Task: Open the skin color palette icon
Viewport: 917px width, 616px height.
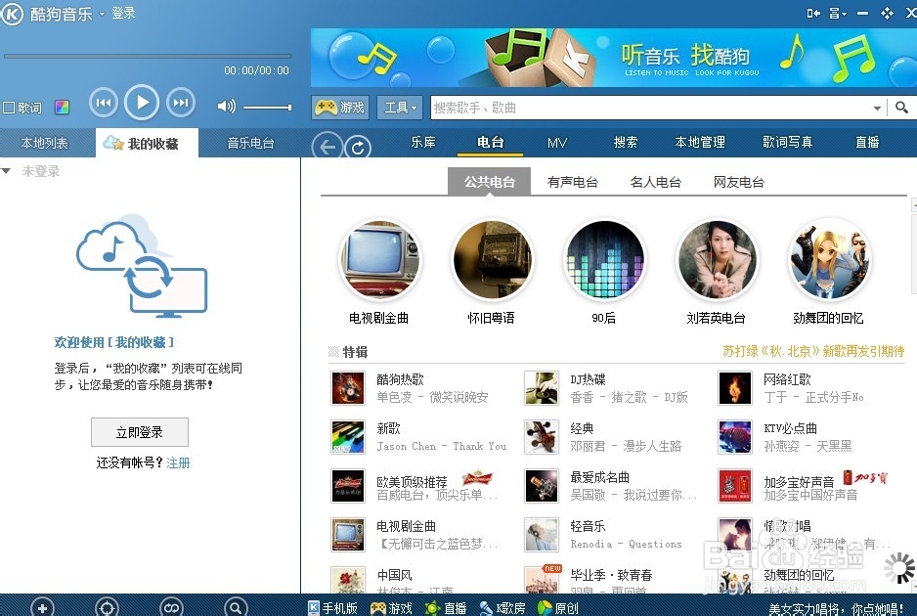Action: tap(62, 107)
